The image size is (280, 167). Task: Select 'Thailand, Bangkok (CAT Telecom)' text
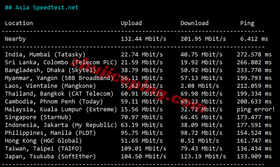[x=59, y=94]
